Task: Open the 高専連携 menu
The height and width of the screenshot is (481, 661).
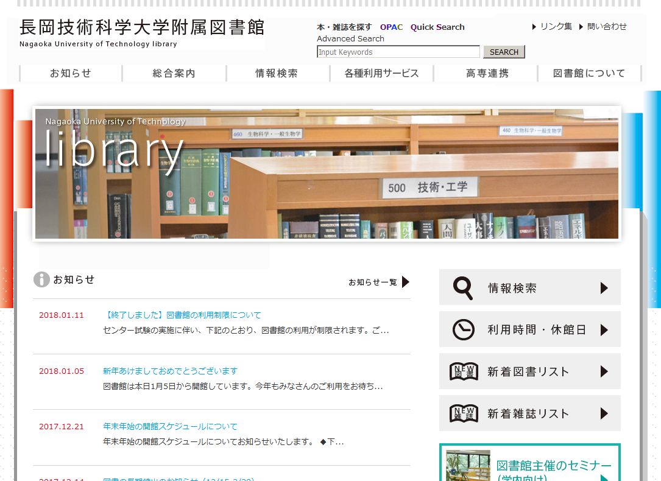Action: click(x=487, y=73)
